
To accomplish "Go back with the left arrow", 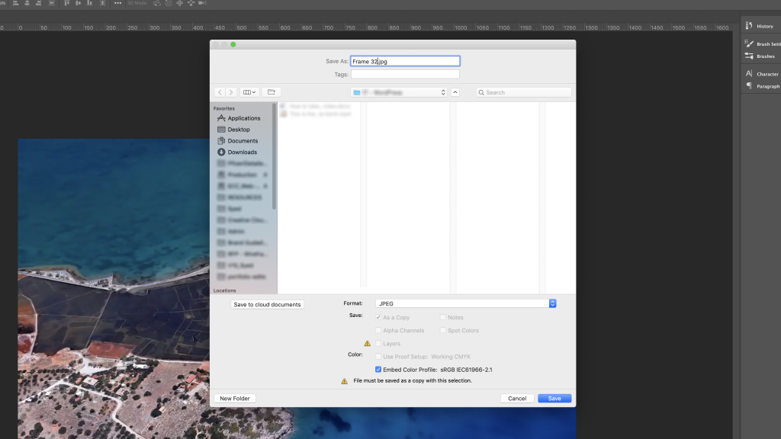I will pos(220,92).
